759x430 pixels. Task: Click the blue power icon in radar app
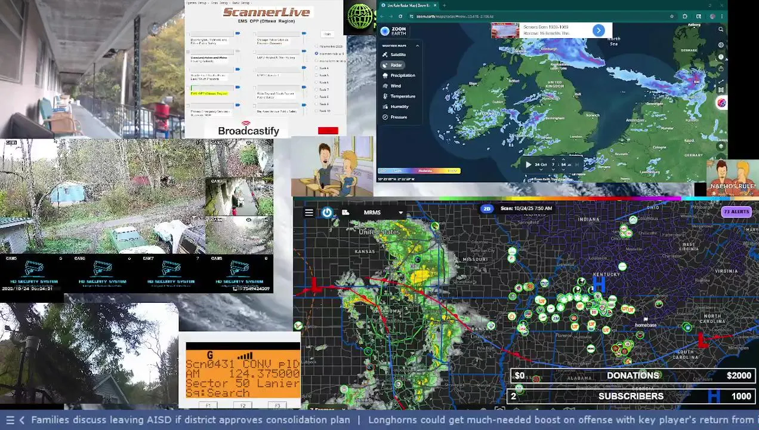pyautogui.click(x=327, y=212)
